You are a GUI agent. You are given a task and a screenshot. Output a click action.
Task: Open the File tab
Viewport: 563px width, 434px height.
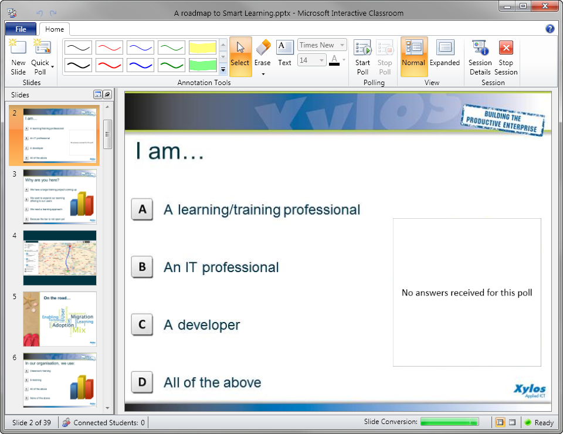[21, 29]
